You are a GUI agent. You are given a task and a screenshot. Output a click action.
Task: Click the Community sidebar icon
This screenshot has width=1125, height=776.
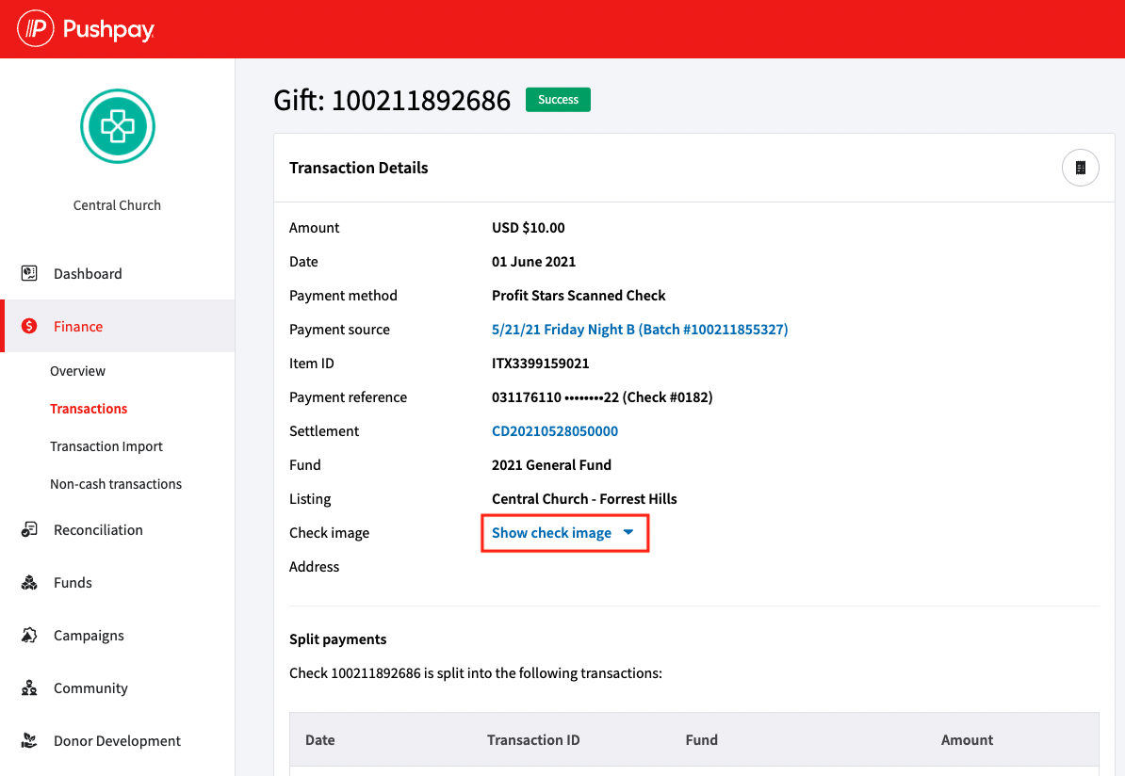click(29, 688)
